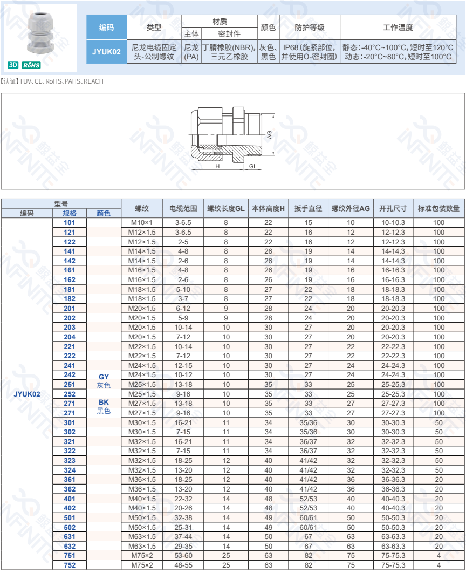Select spec number 101

tap(70, 222)
